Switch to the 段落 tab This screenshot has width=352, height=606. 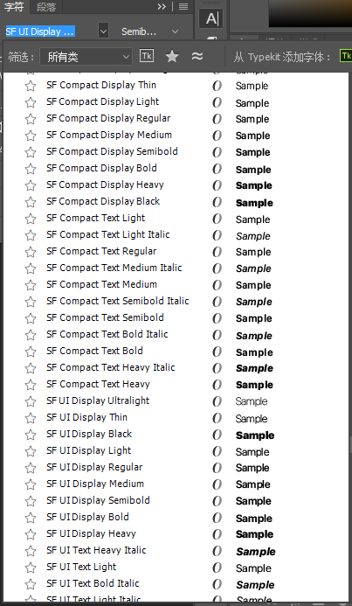coord(46,7)
